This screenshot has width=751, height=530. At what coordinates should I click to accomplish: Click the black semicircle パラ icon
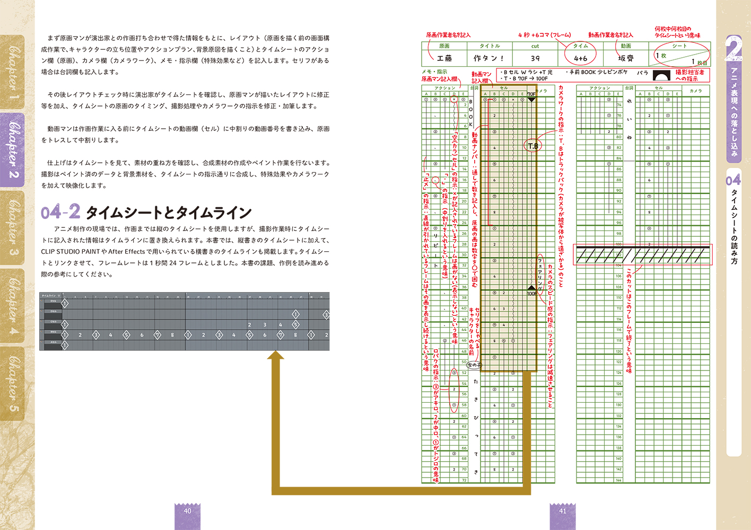point(661,75)
